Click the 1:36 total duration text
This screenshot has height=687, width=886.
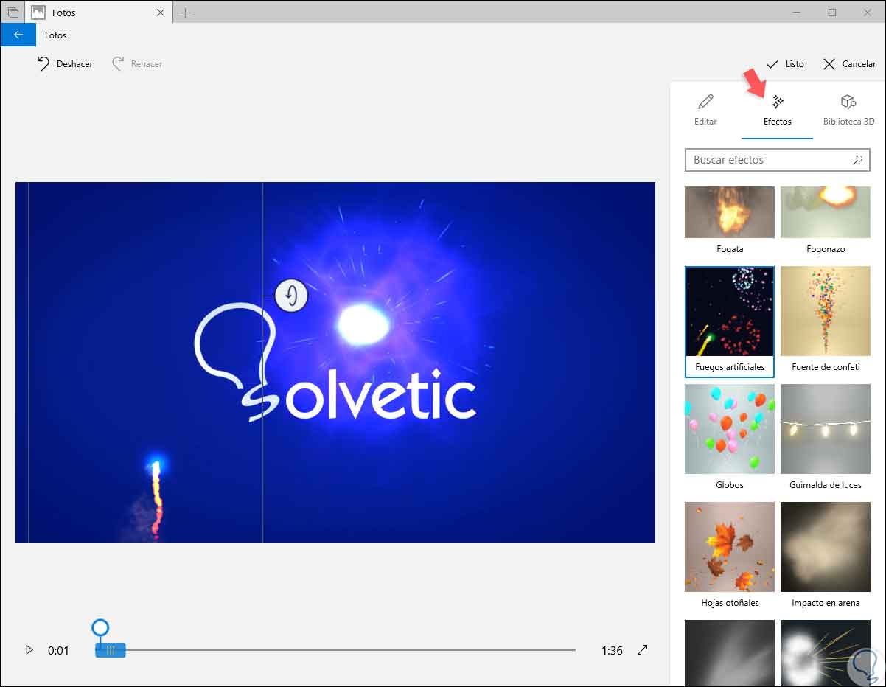(612, 650)
